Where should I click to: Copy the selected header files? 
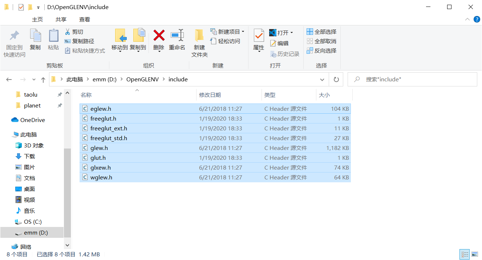pyautogui.click(x=35, y=40)
